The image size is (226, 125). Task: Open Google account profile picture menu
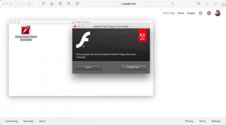tap(218, 13)
